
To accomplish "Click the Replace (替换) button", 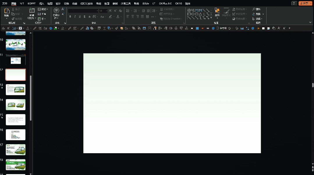I will pos(258,14).
